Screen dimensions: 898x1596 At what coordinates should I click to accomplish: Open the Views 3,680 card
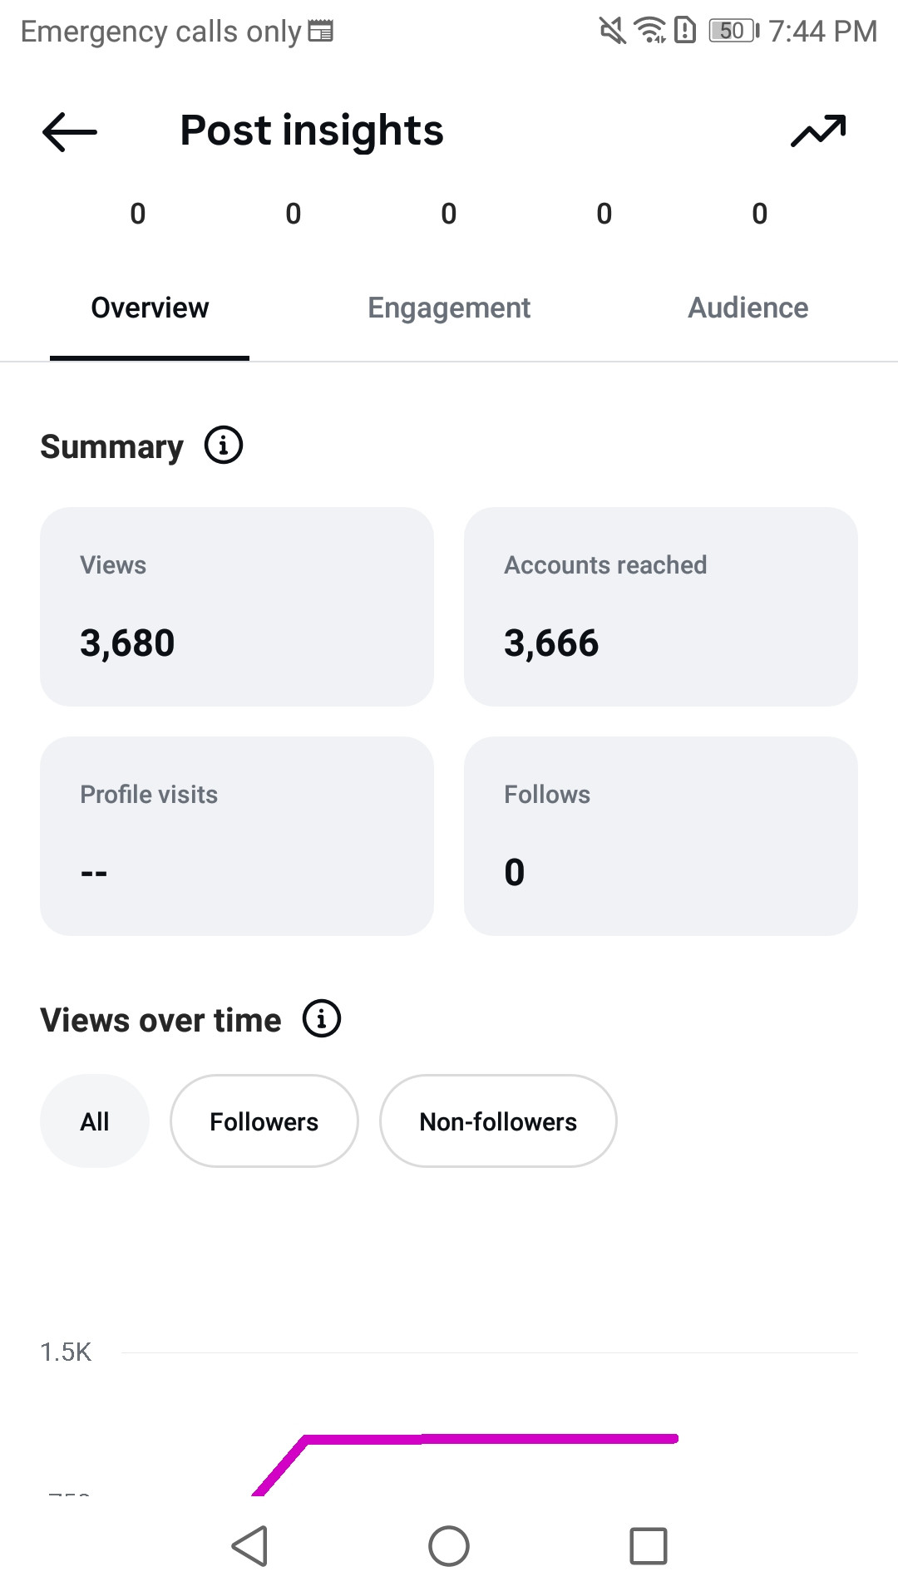(237, 607)
